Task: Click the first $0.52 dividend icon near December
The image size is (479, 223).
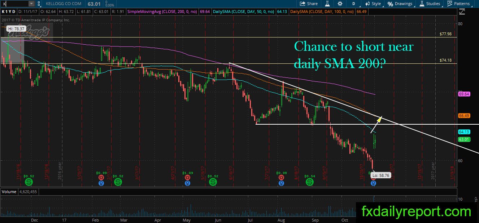Action: tap(29, 183)
